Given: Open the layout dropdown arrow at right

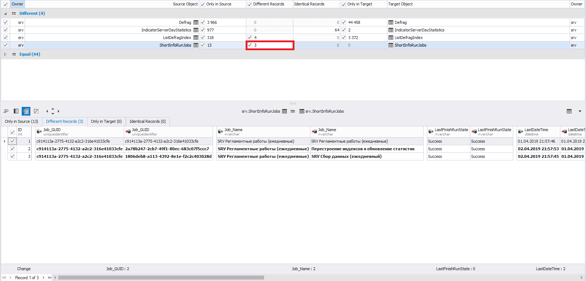Looking at the screenshot, I should (x=580, y=111).
